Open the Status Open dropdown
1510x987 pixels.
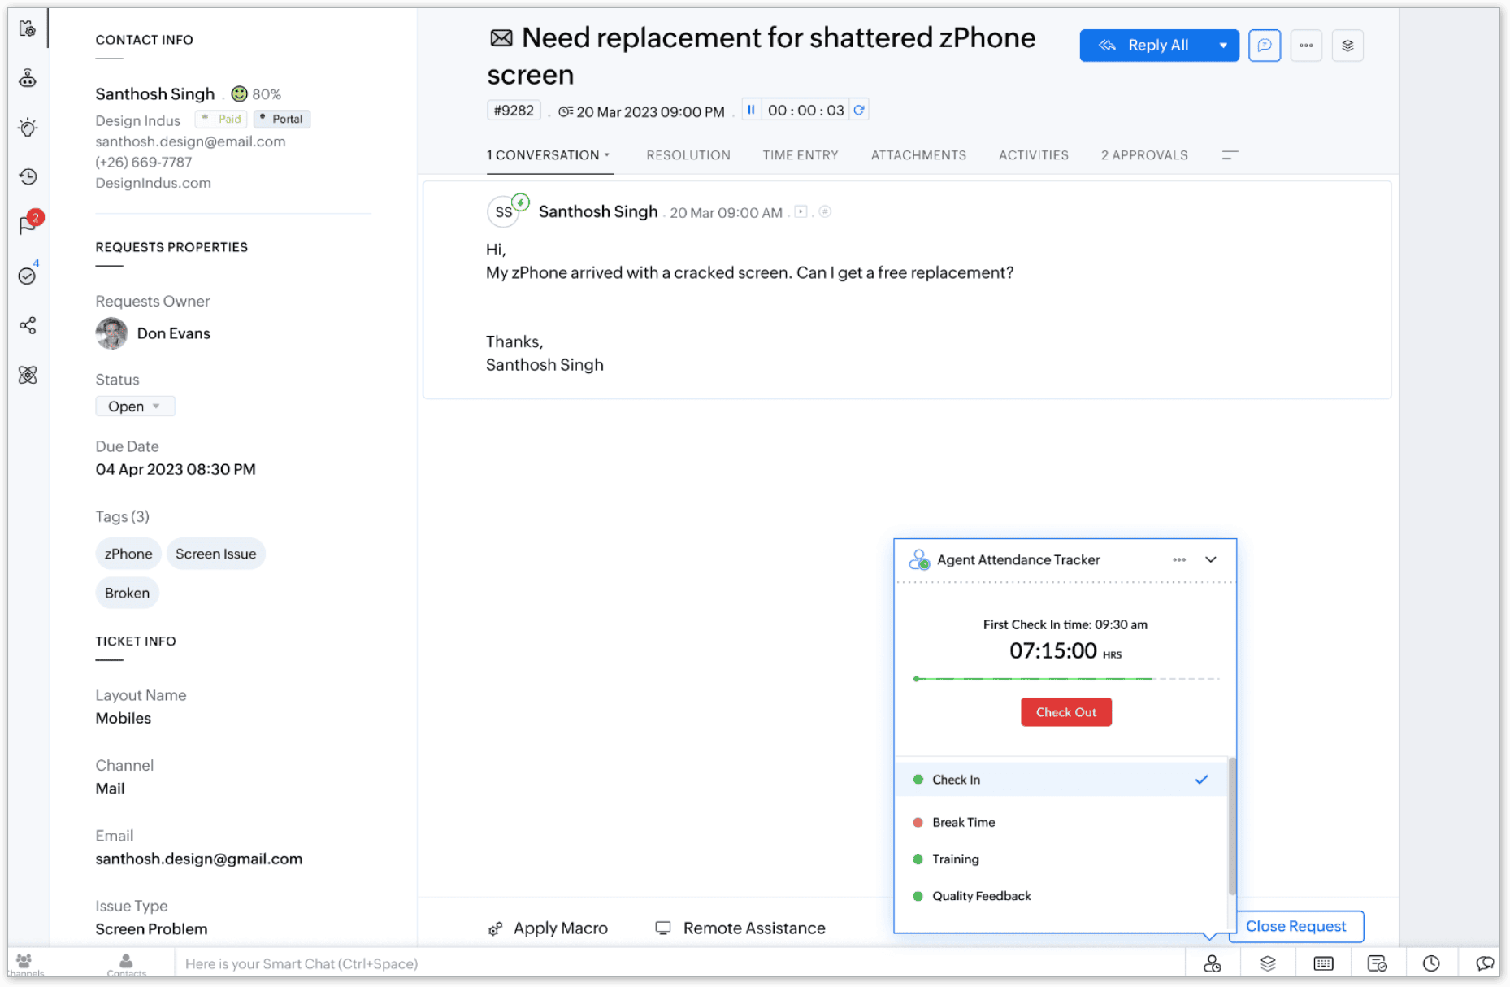point(135,406)
